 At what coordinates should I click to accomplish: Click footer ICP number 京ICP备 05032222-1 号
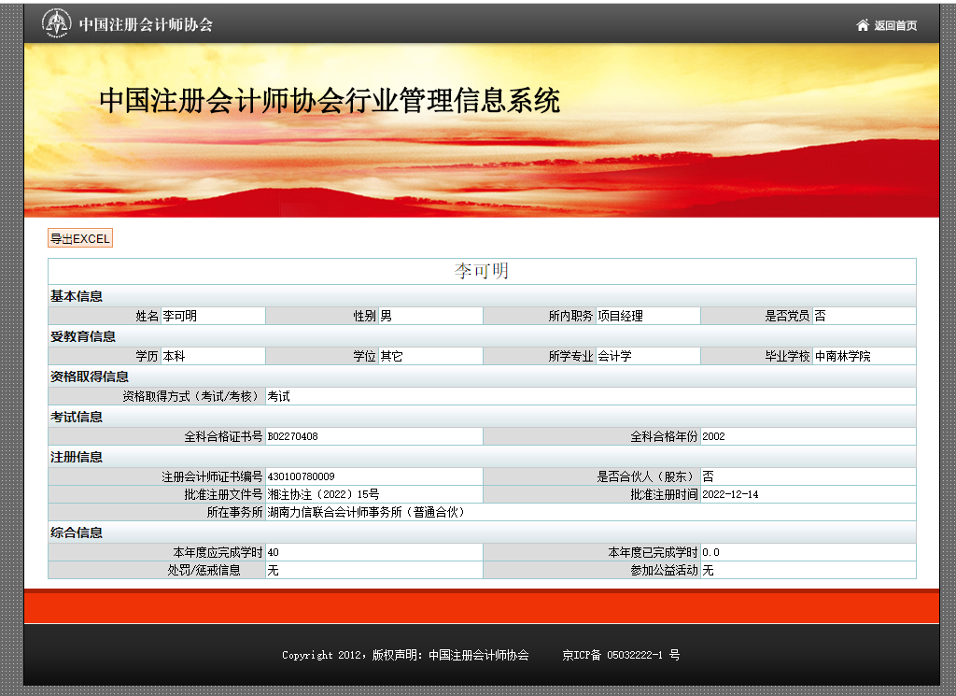click(x=621, y=655)
